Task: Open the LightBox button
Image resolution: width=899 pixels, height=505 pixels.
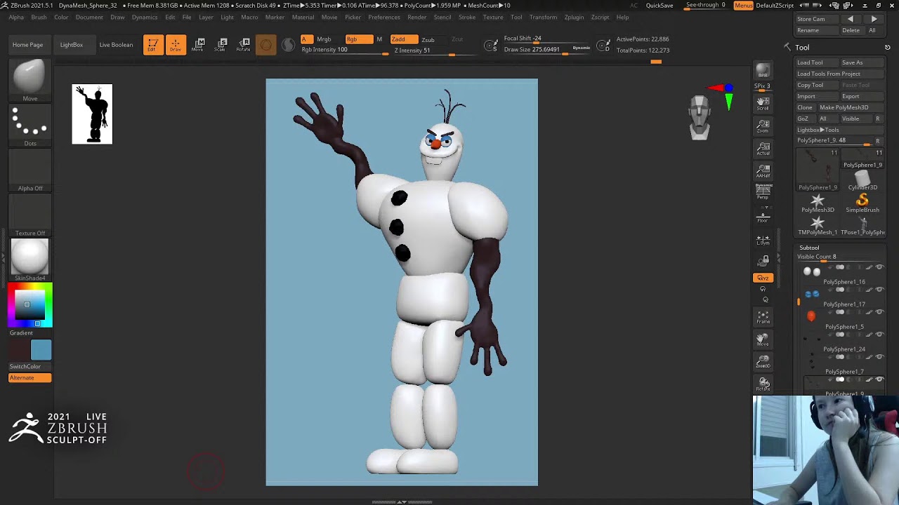Action: [71, 45]
